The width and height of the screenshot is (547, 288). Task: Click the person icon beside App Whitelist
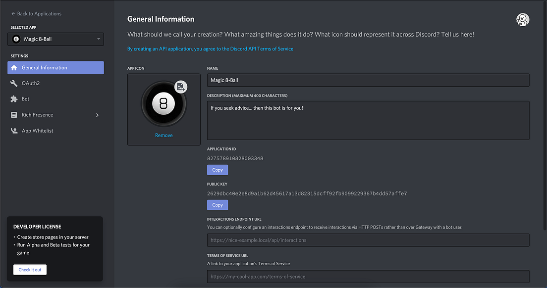click(14, 131)
